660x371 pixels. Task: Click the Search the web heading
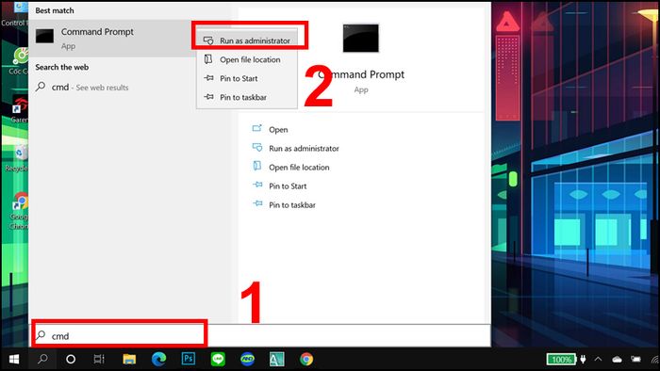(62, 67)
